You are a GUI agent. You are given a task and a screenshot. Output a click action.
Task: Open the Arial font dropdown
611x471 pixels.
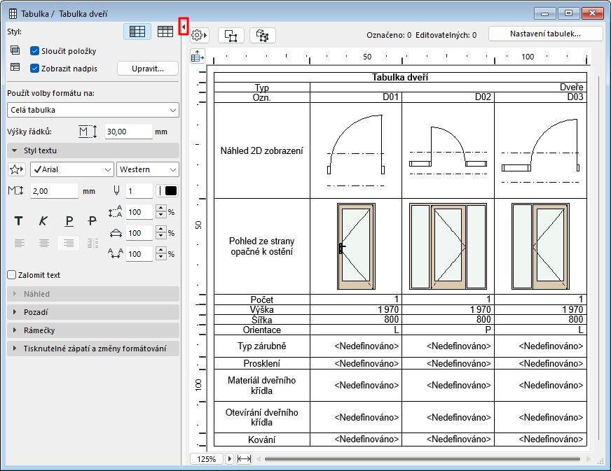(71, 169)
